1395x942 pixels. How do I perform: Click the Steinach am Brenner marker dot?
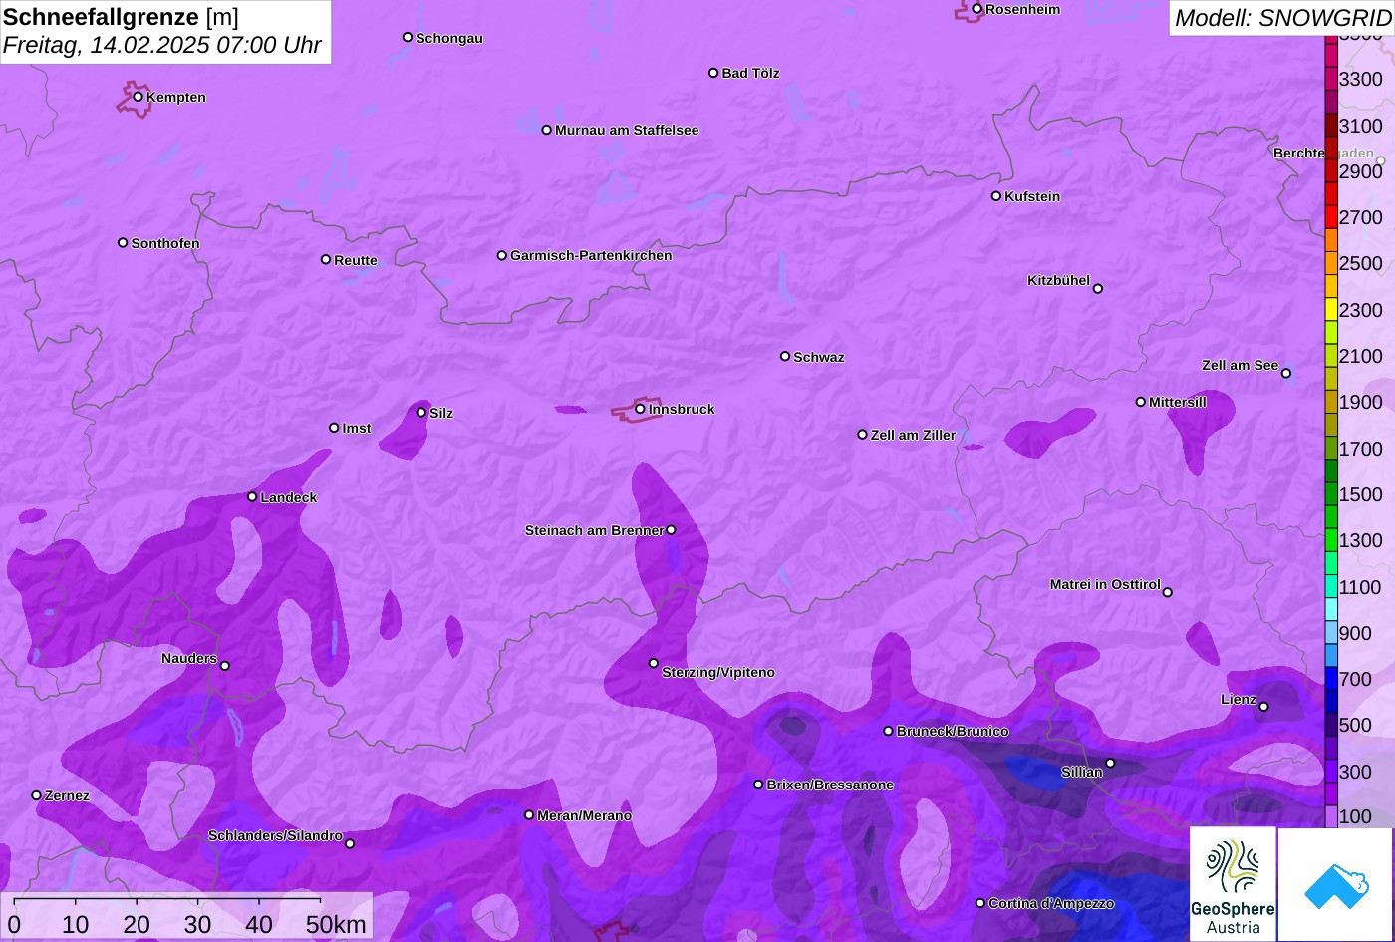pyautogui.click(x=671, y=530)
